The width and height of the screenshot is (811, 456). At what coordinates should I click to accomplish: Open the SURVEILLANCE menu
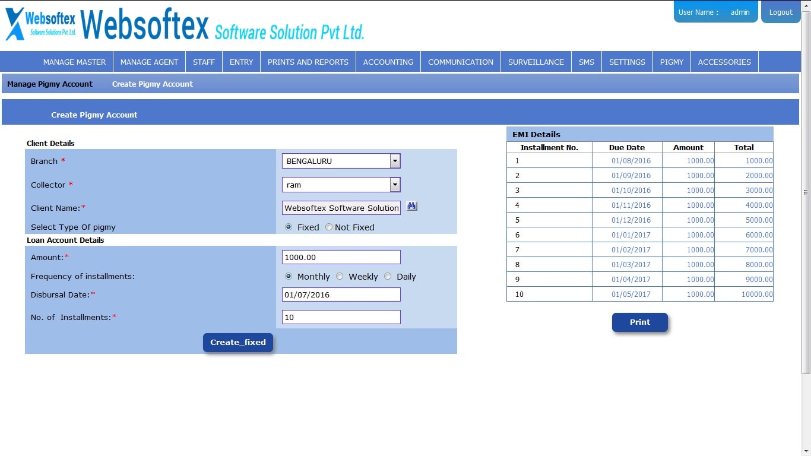(x=536, y=62)
